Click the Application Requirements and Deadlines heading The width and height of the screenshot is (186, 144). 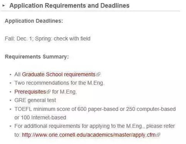coord(70,6)
